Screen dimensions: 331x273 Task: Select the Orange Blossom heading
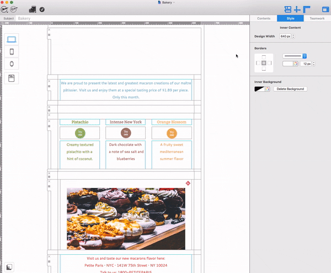coord(172,122)
